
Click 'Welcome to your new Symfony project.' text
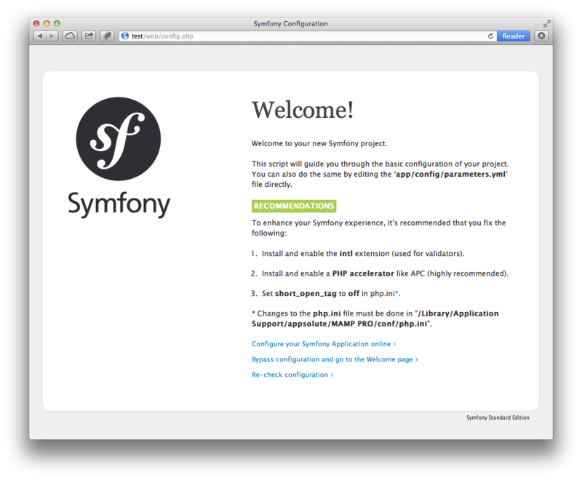coord(319,143)
